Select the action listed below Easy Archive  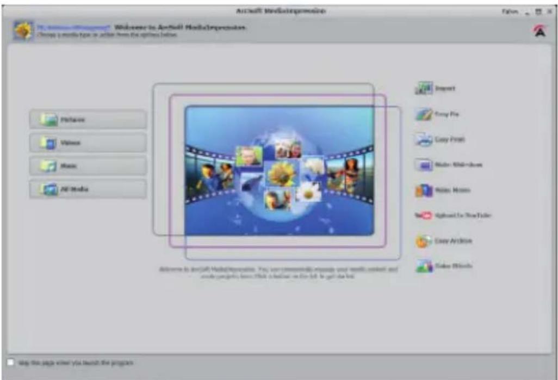click(444, 266)
